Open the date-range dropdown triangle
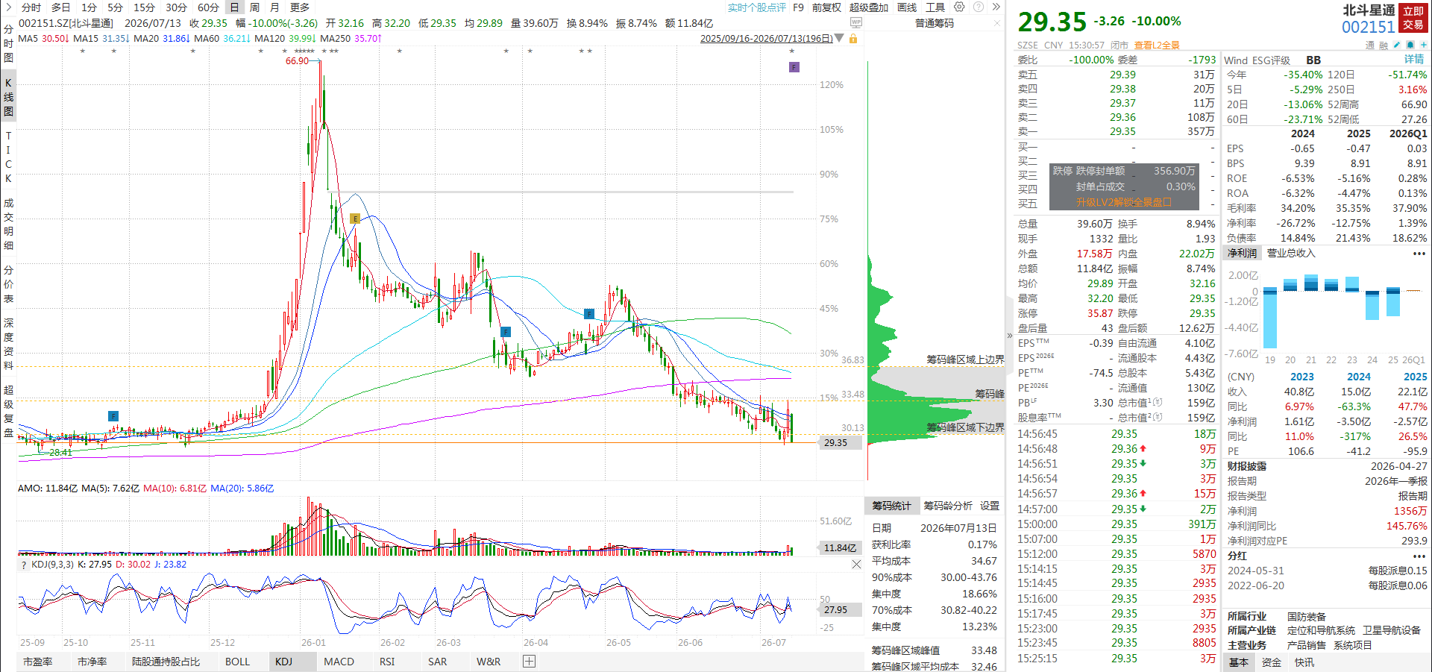The image size is (1432, 672). coord(840,38)
